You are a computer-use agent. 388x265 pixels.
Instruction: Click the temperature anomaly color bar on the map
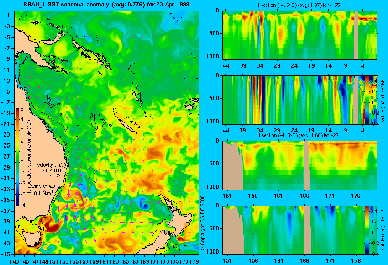tap(18, 157)
